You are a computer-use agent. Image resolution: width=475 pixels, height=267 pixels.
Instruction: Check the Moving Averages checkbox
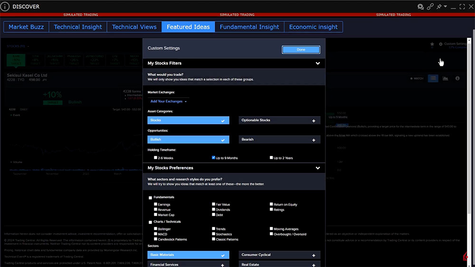(272, 229)
